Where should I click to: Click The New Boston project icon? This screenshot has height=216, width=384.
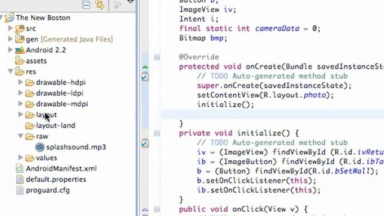(x=10, y=18)
